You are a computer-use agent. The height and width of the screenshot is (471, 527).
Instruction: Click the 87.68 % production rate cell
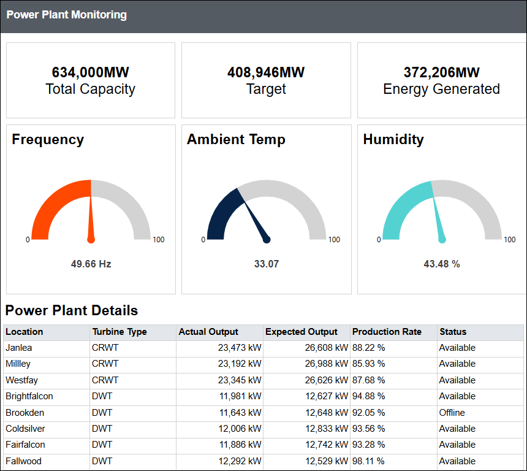393,380
